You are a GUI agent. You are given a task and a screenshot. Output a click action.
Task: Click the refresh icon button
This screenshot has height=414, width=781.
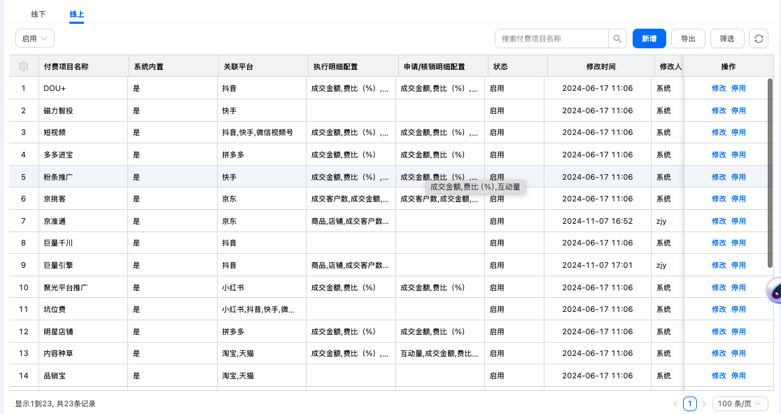[x=758, y=38]
